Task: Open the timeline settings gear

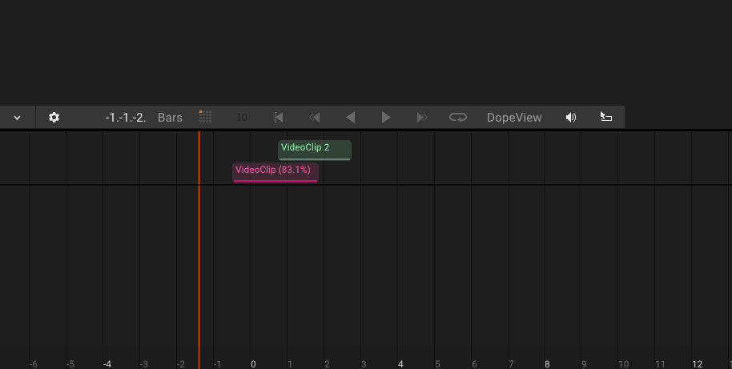Action: click(x=54, y=117)
